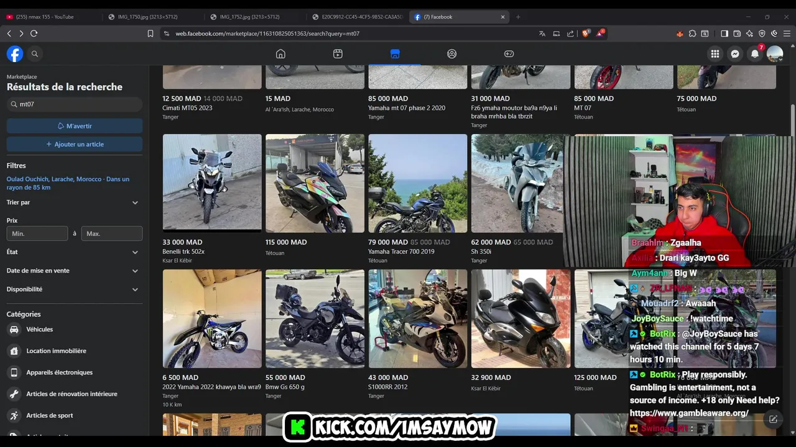This screenshot has height=447, width=796.
Task: Expand the Trier par filter
Action: click(75, 202)
